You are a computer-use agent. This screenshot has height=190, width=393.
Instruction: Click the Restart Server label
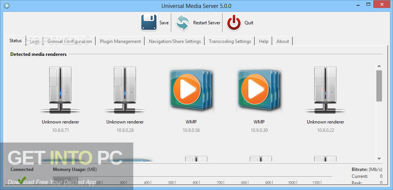coord(207,22)
